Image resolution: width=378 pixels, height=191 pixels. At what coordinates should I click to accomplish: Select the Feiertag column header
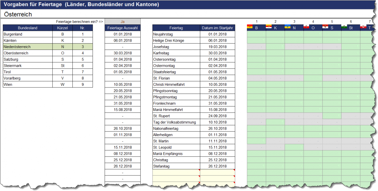[x=176, y=28]
